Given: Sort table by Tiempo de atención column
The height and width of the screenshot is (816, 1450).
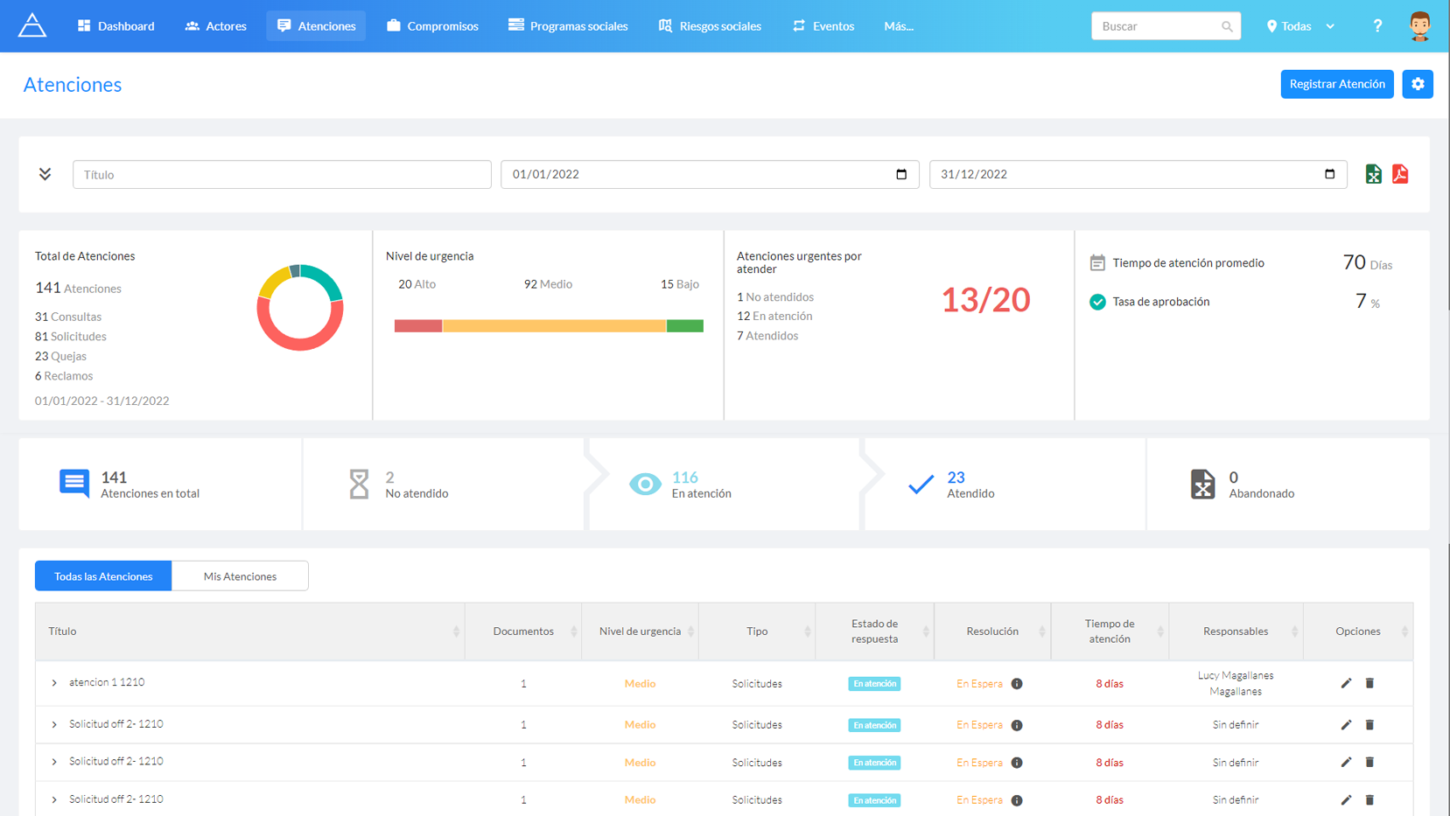Looking at the screenshot, I should click(1160, 631).
